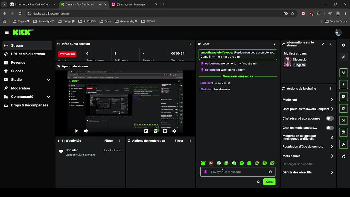Toggle the channel actions panel icon in right rail

[x=343, y=132]
